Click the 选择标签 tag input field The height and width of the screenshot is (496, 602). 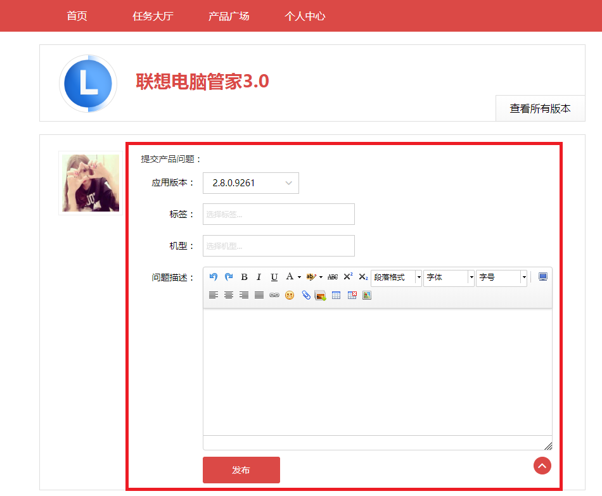[279, 214]
